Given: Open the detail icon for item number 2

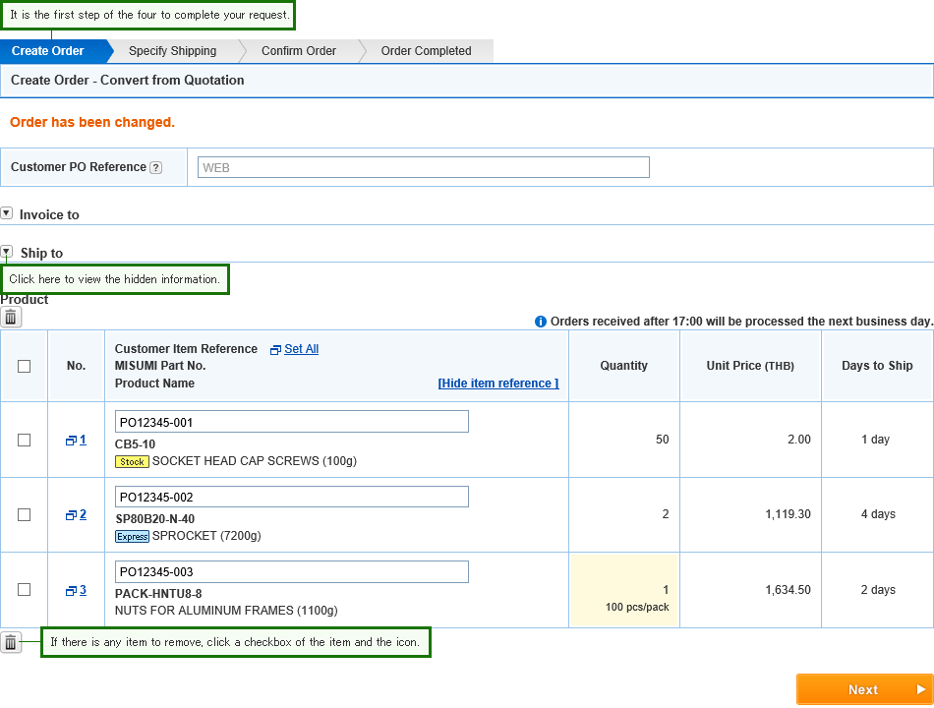Looking at the screenshot, I should click(x=71, y=515).
